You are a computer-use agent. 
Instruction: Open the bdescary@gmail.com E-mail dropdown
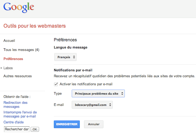click(92, 105)
